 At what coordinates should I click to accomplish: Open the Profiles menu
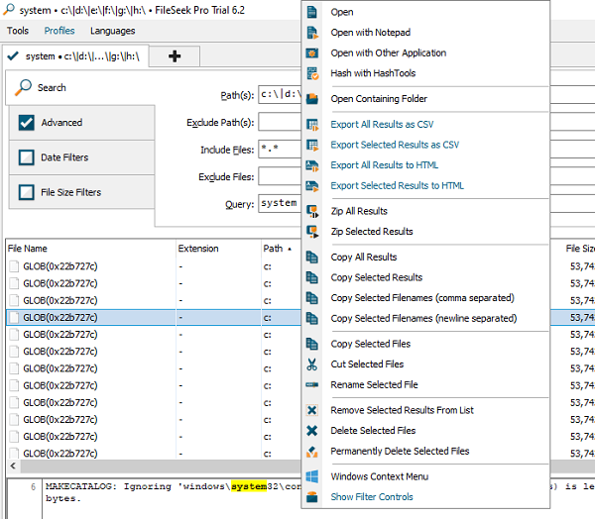pyautogui.click(x=59, y=31)
